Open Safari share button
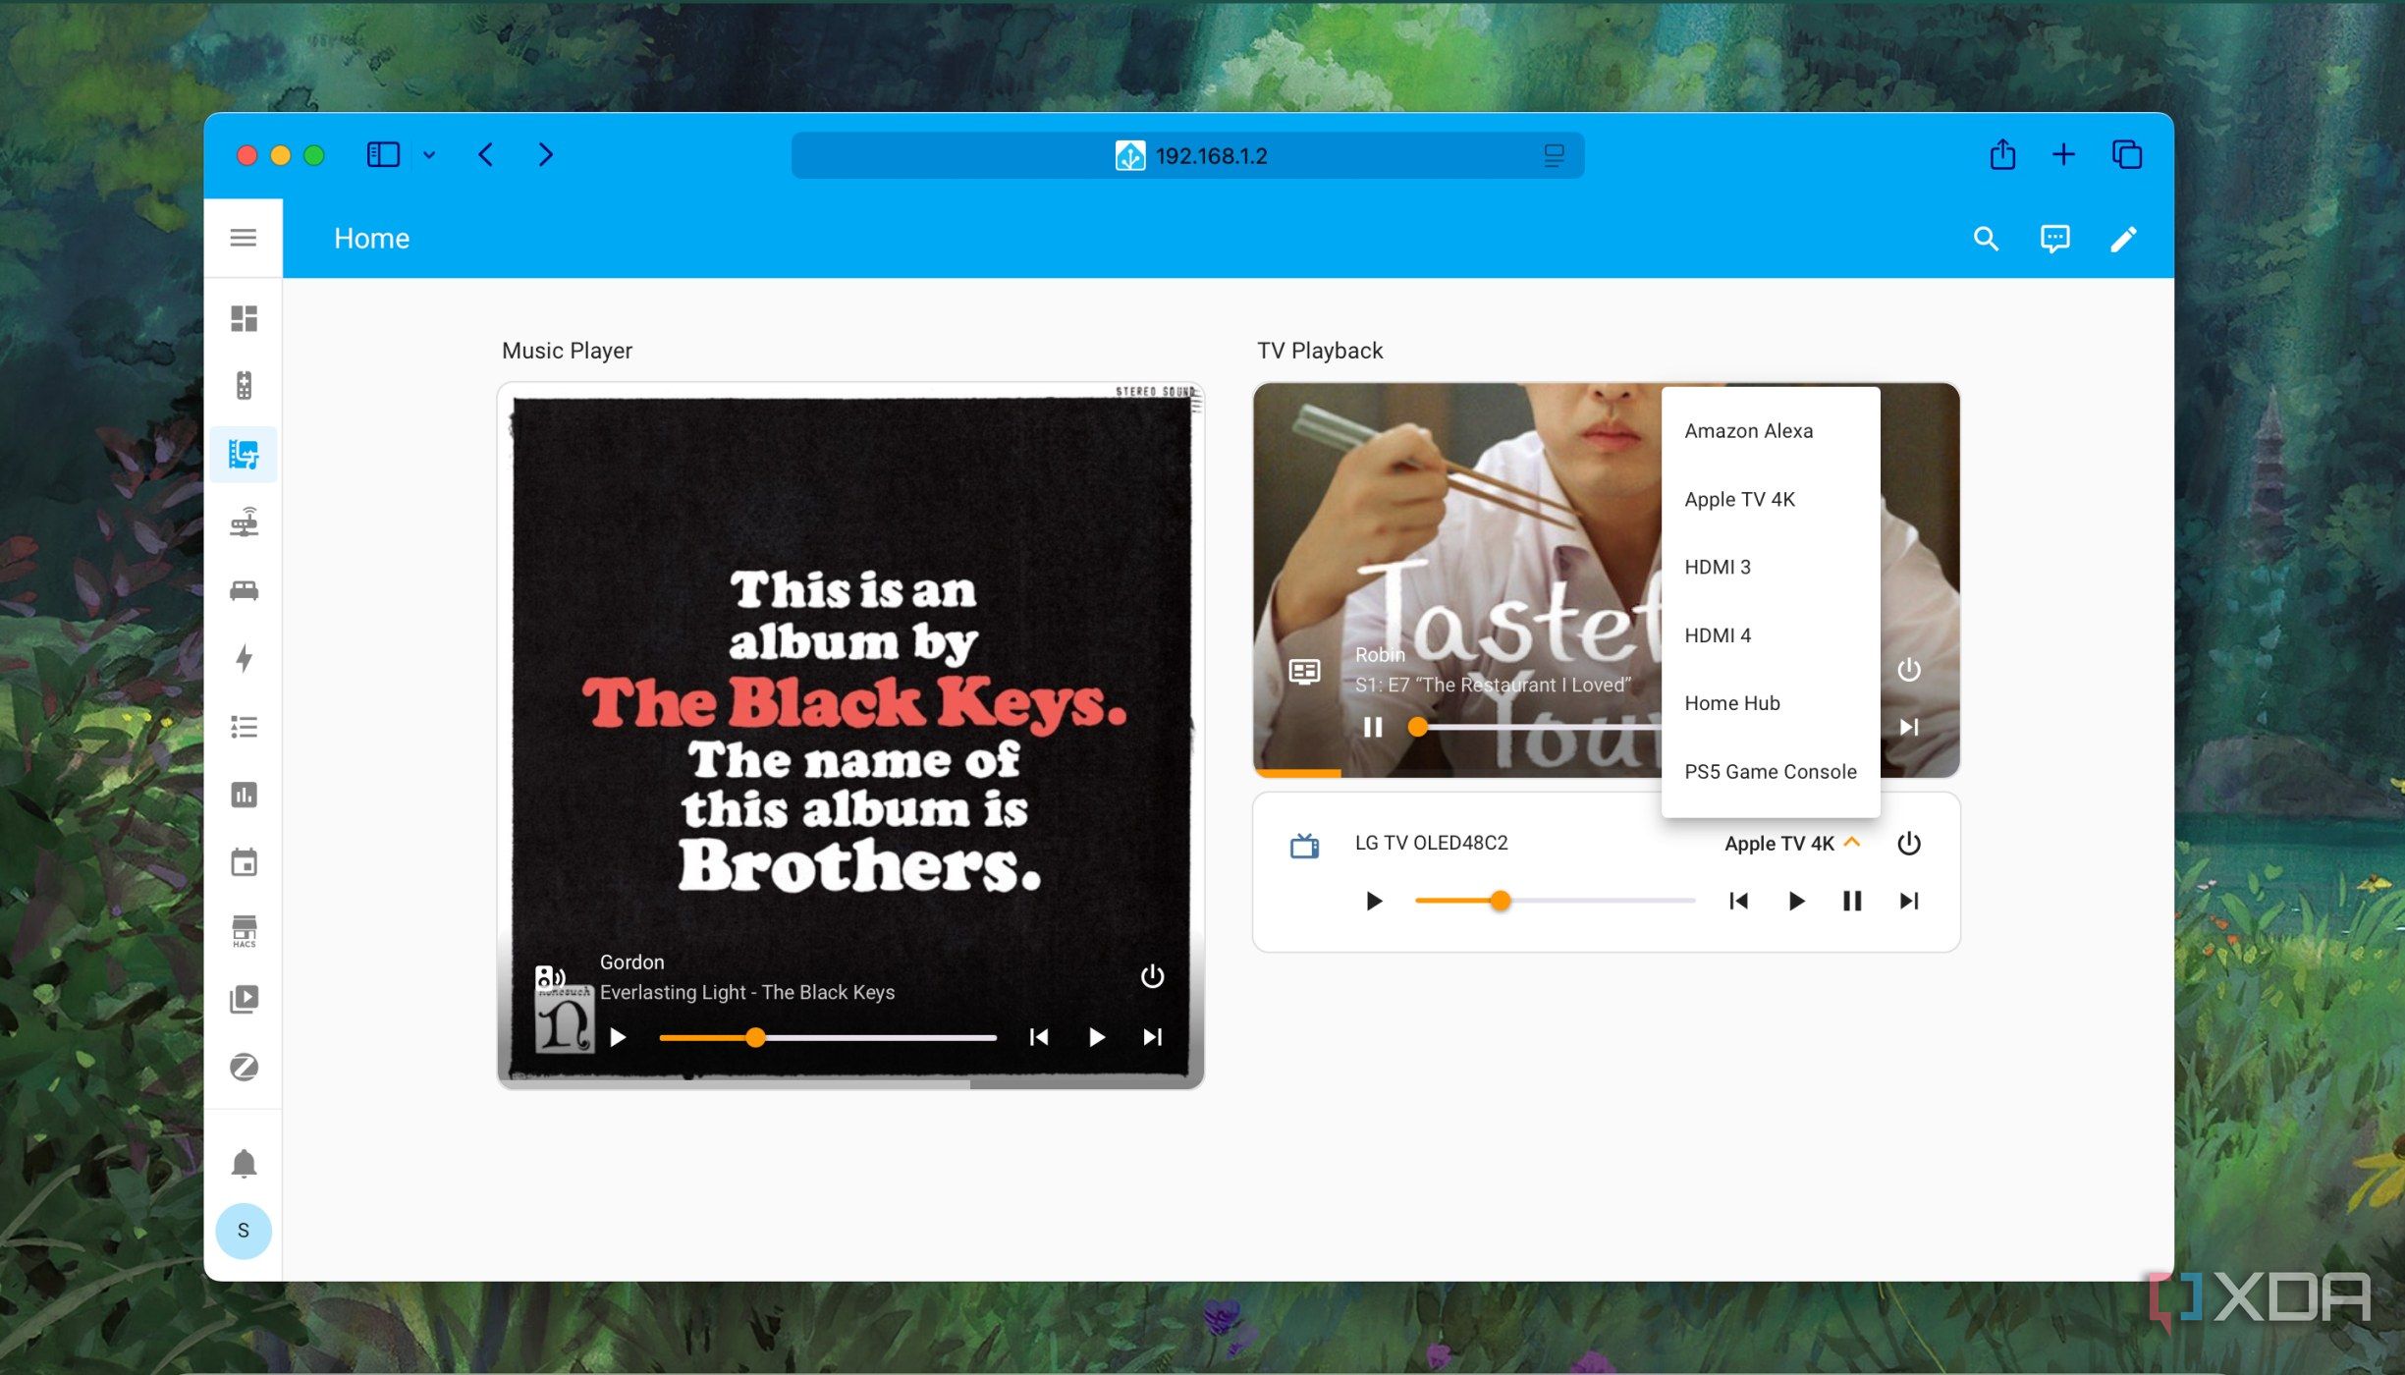This screenshot has height=1375, width=2405. [2001, 154]
